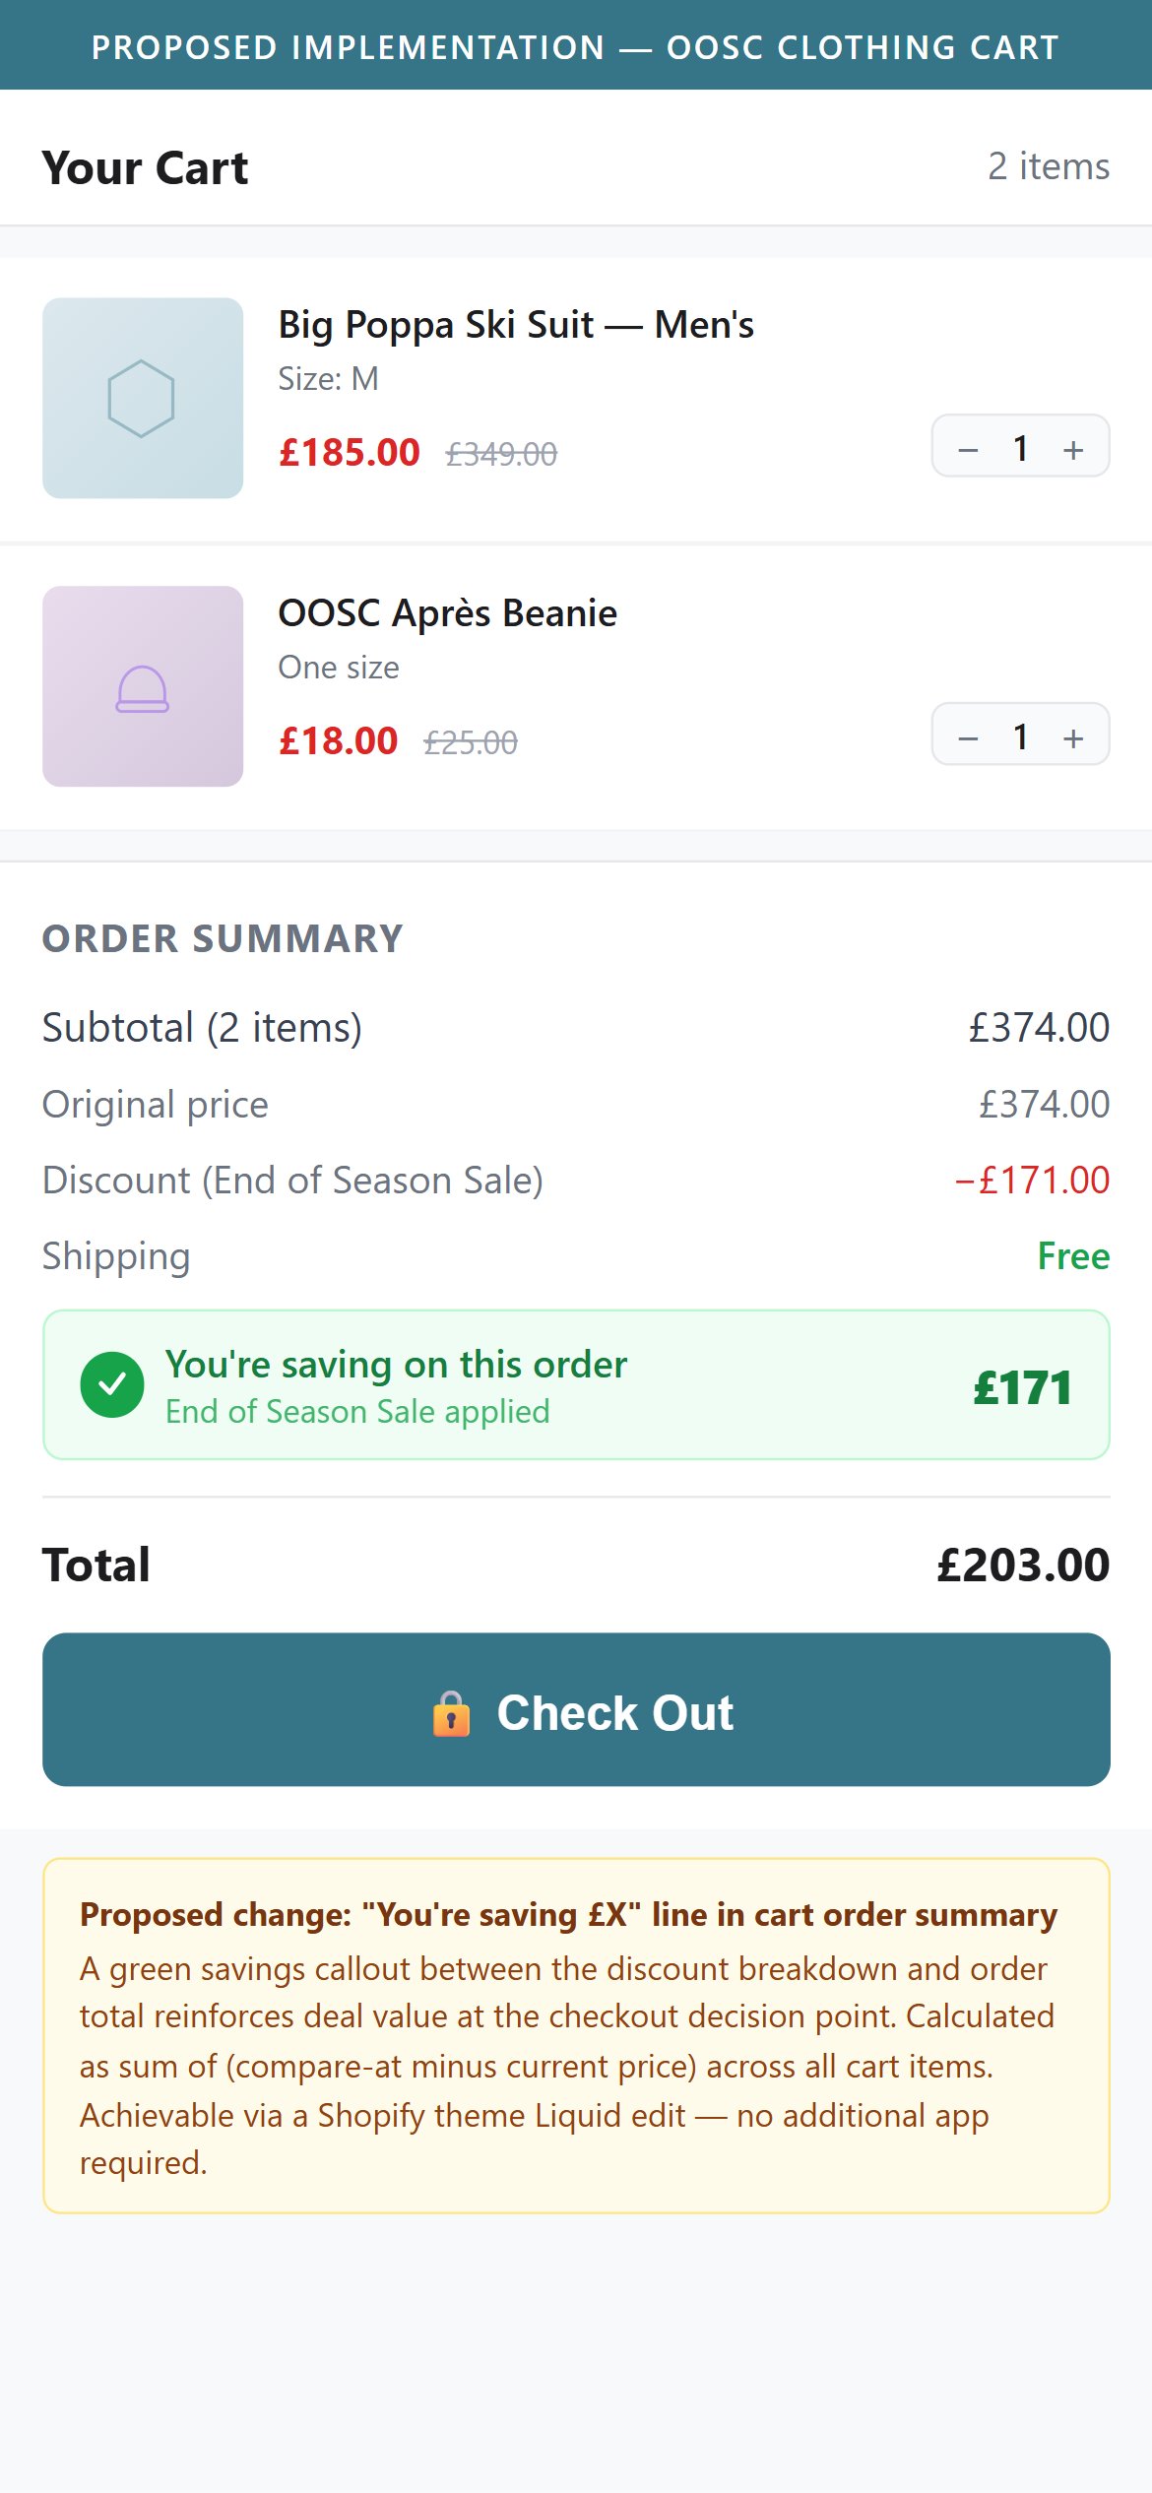Open the OOSC Après Beanie title link
Screen dimensions: 1152x2493
[x=448, y=612]
